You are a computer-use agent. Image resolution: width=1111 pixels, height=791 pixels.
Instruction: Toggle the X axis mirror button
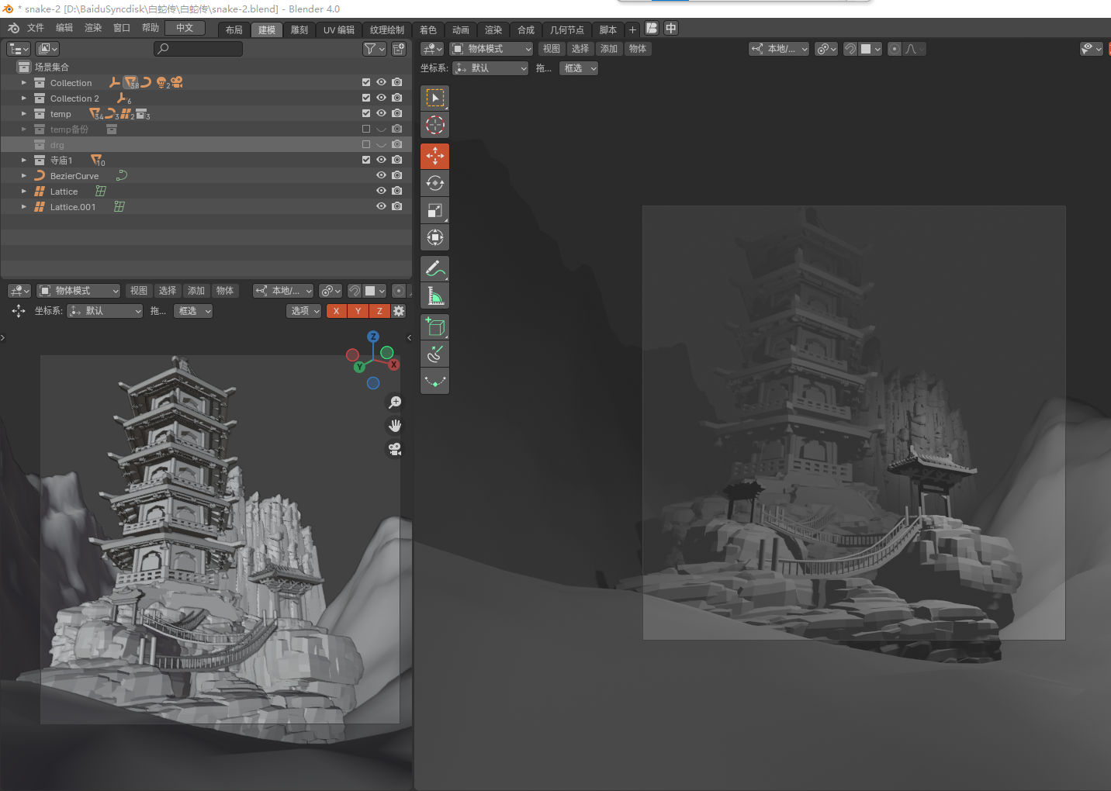337,311
